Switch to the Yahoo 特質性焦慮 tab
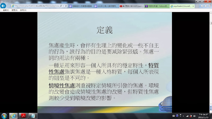The image size is (212, 119). tap(157, 6)
